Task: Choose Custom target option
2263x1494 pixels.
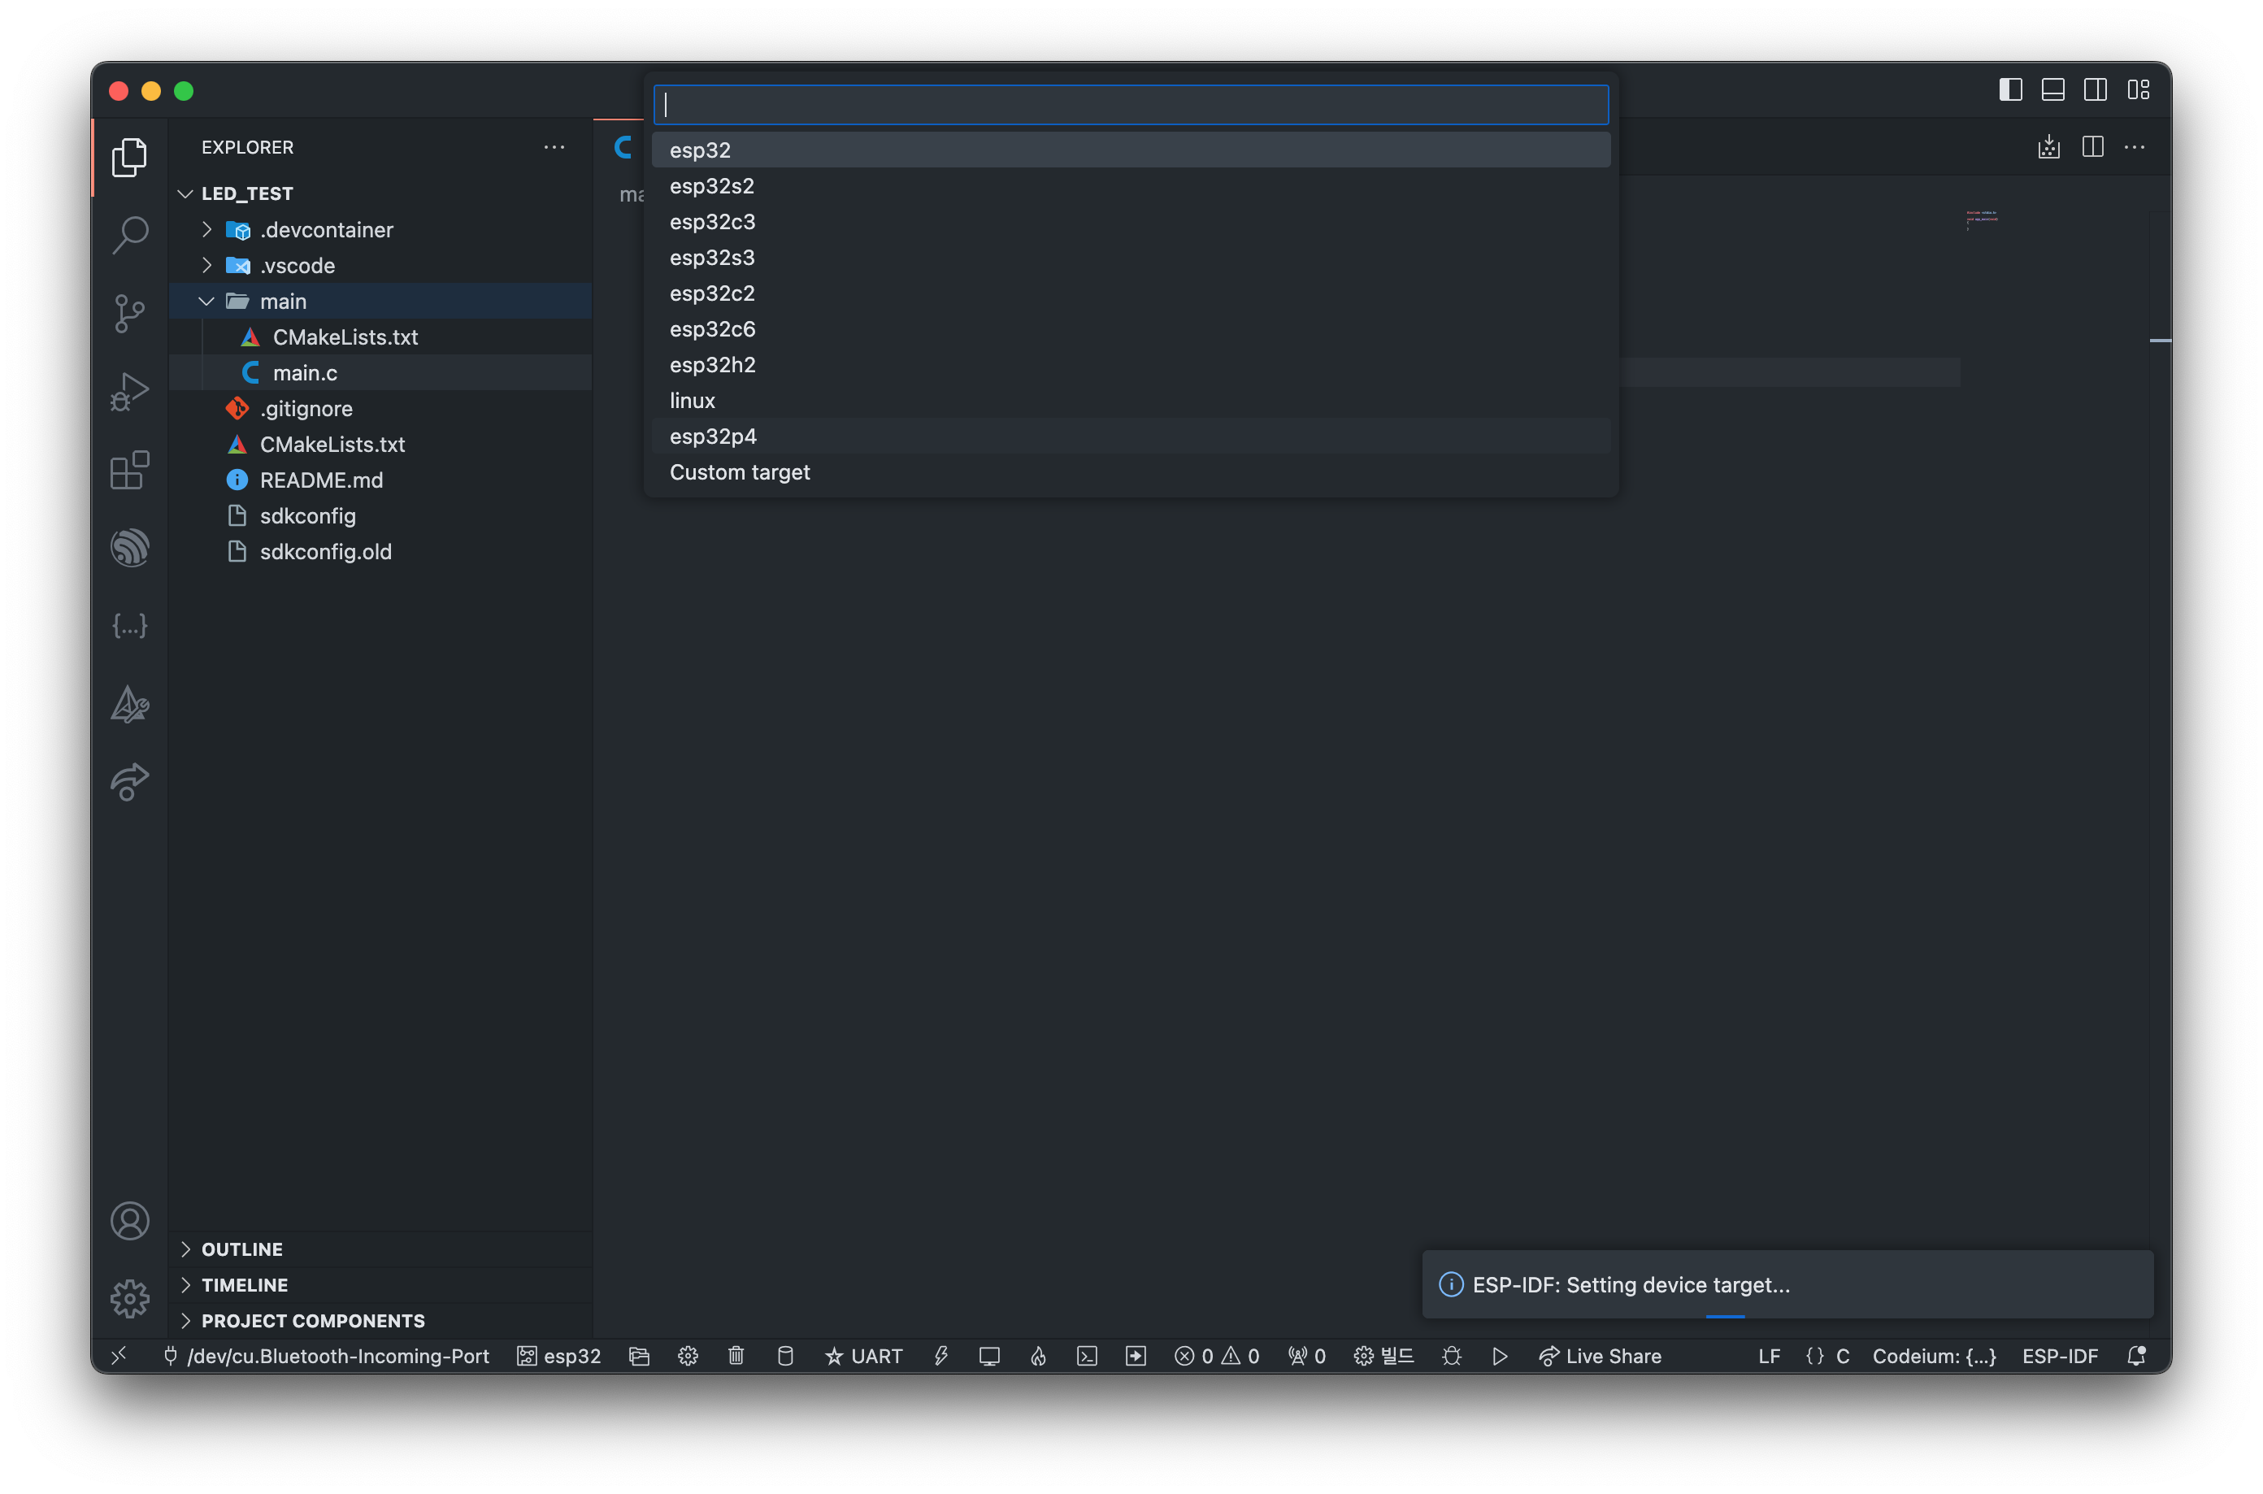Action: [740, 471]
